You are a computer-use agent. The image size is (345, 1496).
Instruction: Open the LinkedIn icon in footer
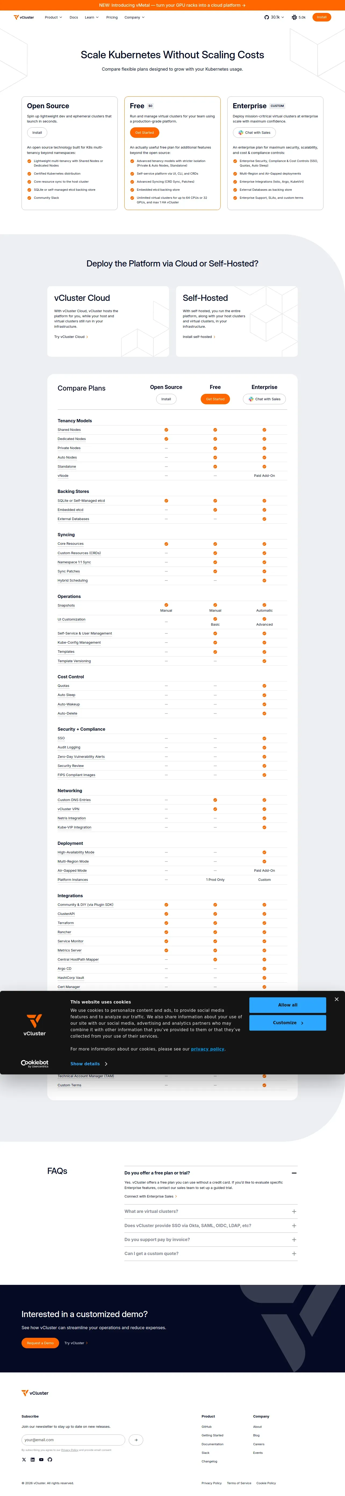click(x=33, y=1459)
